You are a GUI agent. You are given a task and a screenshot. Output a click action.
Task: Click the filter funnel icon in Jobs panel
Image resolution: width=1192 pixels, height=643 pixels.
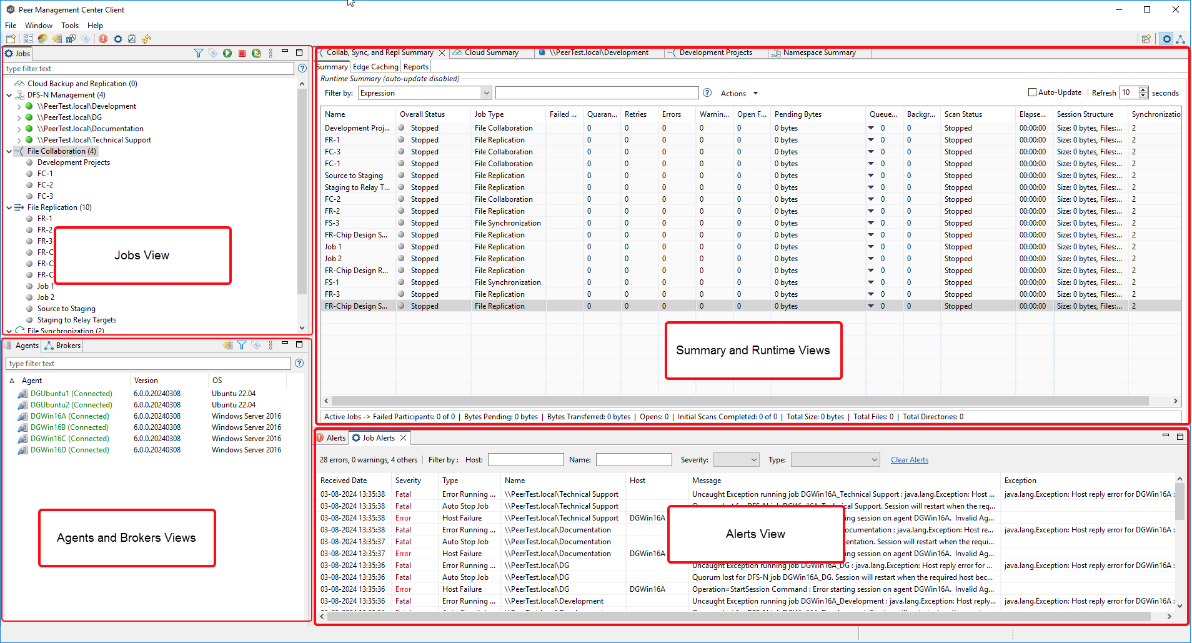coord(199,54)
